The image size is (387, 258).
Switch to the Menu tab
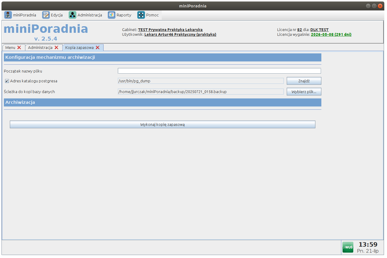click(10, 48)
